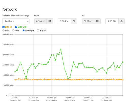Click the 4:00 PM To time field

[112, 21]
